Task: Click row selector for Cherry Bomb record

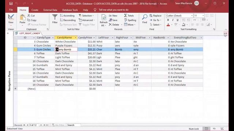Action: point(15,49)
